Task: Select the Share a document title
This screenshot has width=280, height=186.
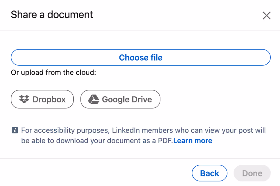Action: 52,15
